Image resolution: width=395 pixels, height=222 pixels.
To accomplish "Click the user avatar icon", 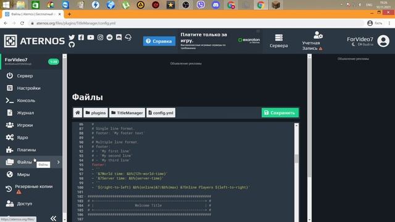I will (383, 41).
